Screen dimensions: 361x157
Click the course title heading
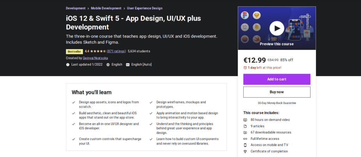[134, 23]
